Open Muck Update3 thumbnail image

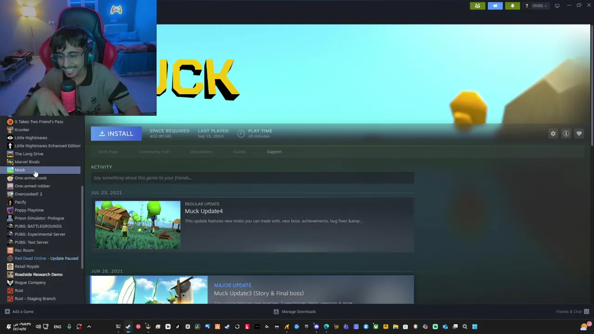pos(149,290)
